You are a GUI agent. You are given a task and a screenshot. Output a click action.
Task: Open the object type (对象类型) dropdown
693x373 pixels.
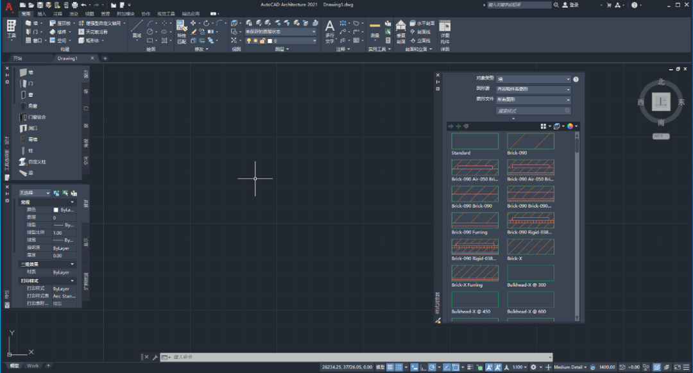(533, 79)
